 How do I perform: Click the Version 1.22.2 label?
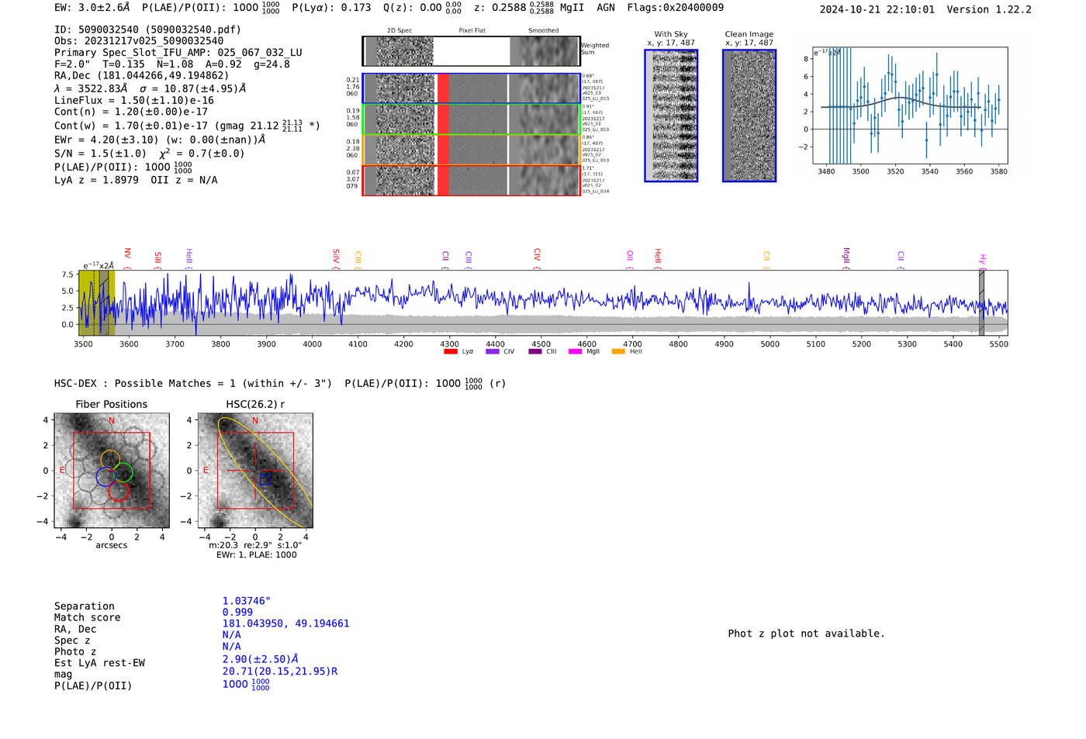(989, 9)
